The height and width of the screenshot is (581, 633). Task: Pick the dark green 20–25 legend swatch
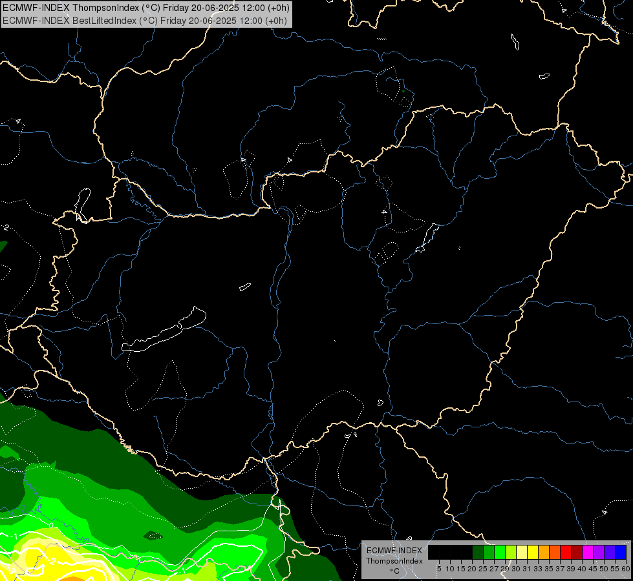click(478, 552)
